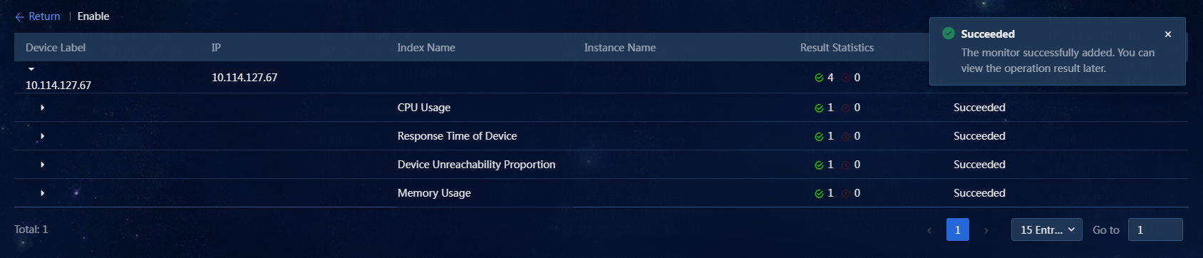The image size is (1203, 258).
Task: Click the Device Label column header
Action: click(56, 48)
